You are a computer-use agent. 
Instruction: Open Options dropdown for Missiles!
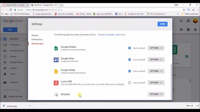coord(156,94)
